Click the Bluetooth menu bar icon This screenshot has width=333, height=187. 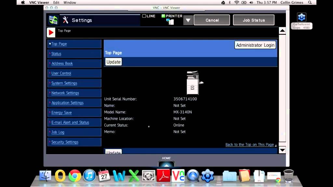tap(230, 3)
